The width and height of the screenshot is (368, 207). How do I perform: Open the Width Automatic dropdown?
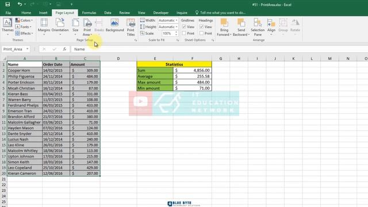point(168,21)
